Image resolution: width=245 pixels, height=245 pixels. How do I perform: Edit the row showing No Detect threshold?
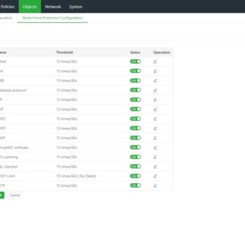click(x=155, y=176)
